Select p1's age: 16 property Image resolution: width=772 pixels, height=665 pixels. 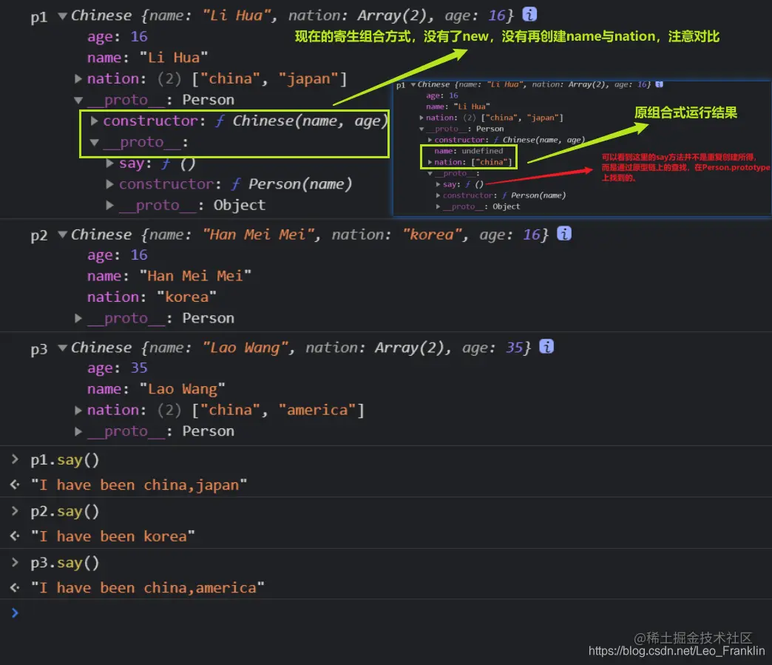tap(117, 36)
